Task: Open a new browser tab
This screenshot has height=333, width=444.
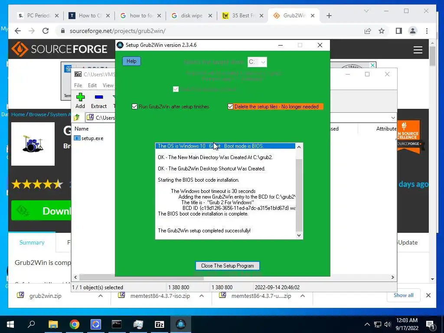Action: click(329, 16)
